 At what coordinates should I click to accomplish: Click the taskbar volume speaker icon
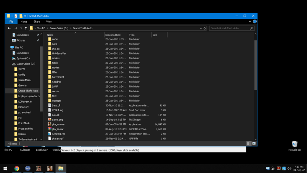(289, 168)
